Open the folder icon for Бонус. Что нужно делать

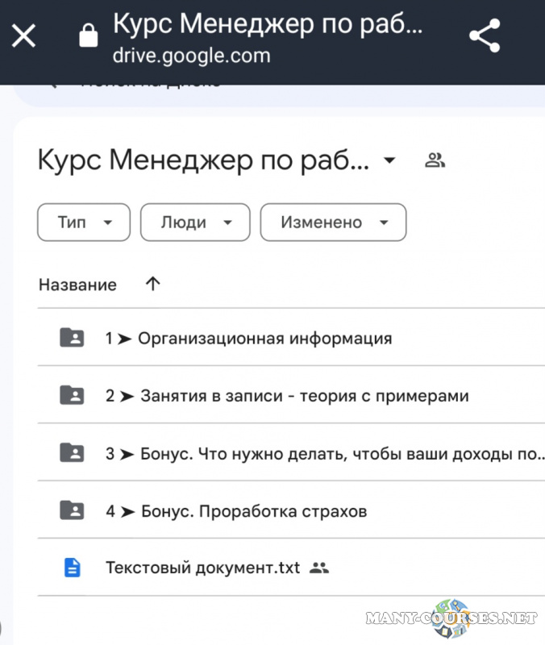click(x=72, y=453)
